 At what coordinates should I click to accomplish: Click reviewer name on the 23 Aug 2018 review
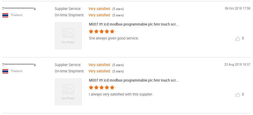pyautogui.click(x=19, y=65)
